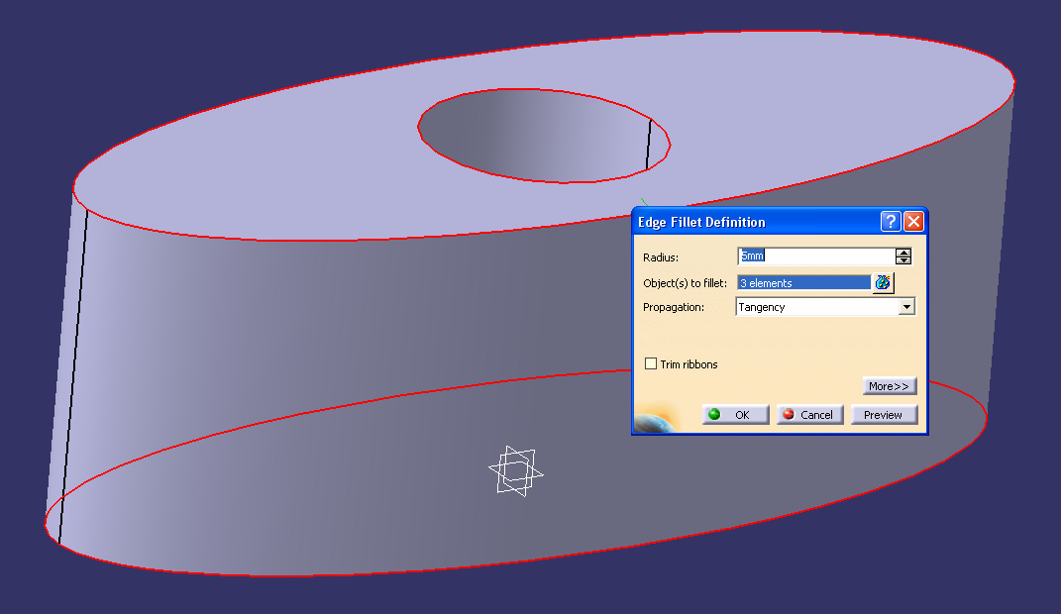Select the '3 elements' objects to fillet field

(803, 282)
